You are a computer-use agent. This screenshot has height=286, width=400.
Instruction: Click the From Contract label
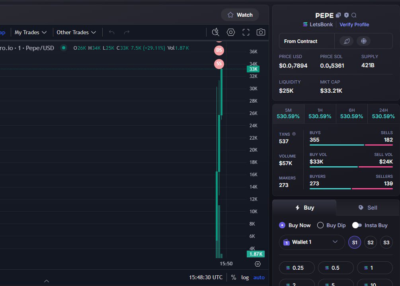pos(300,41)
